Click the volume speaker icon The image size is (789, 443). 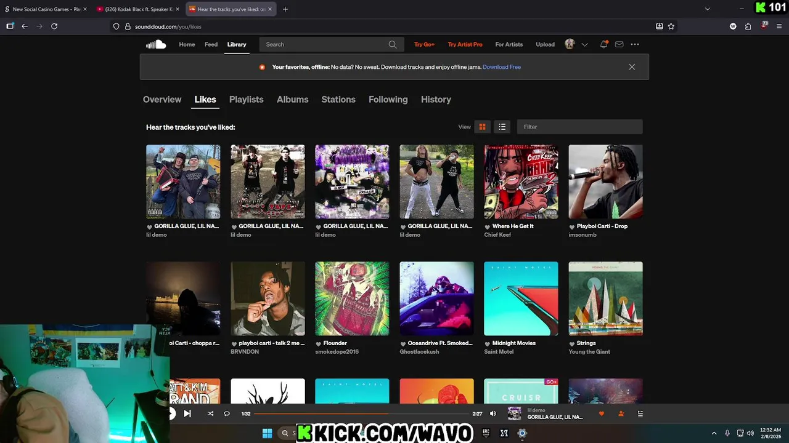coord(493,413)
